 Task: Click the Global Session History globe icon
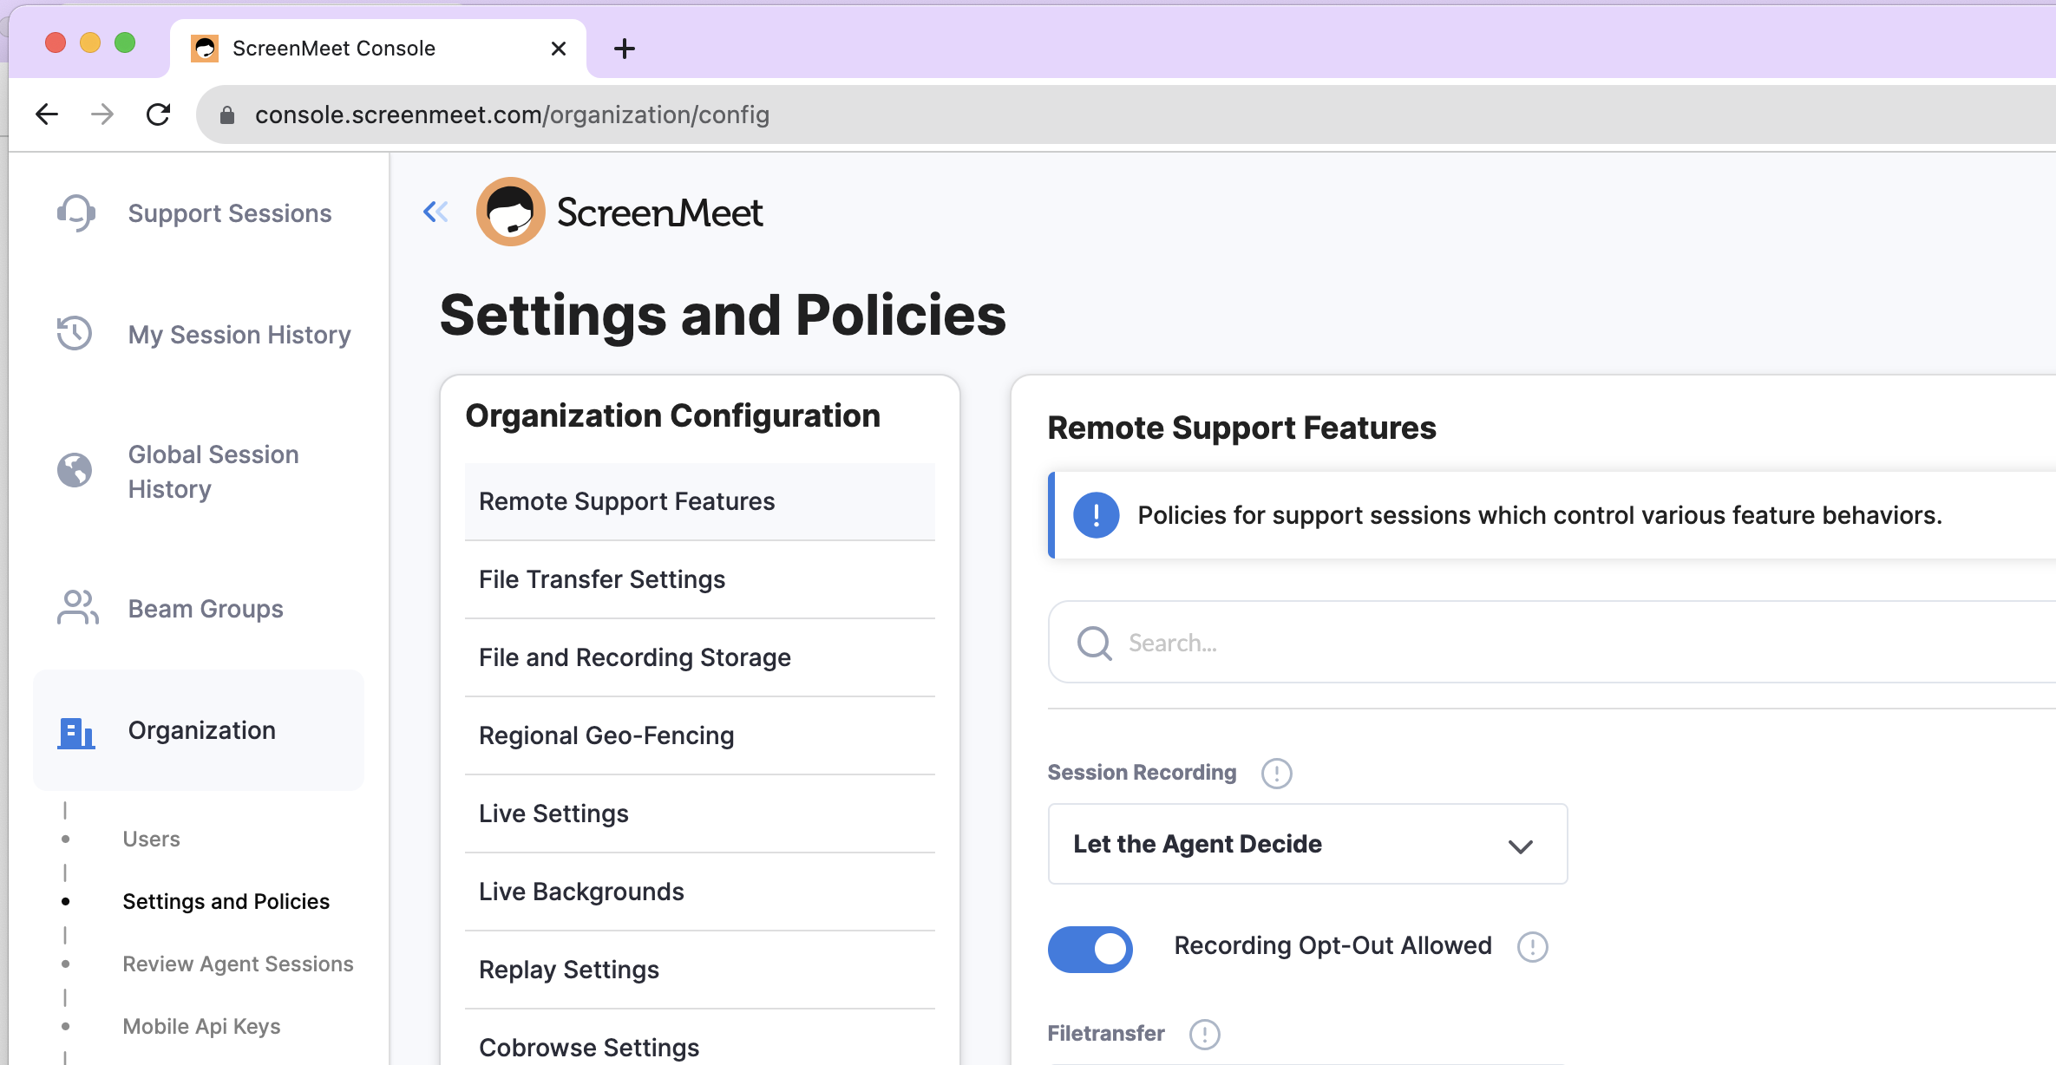coord(75,470)
